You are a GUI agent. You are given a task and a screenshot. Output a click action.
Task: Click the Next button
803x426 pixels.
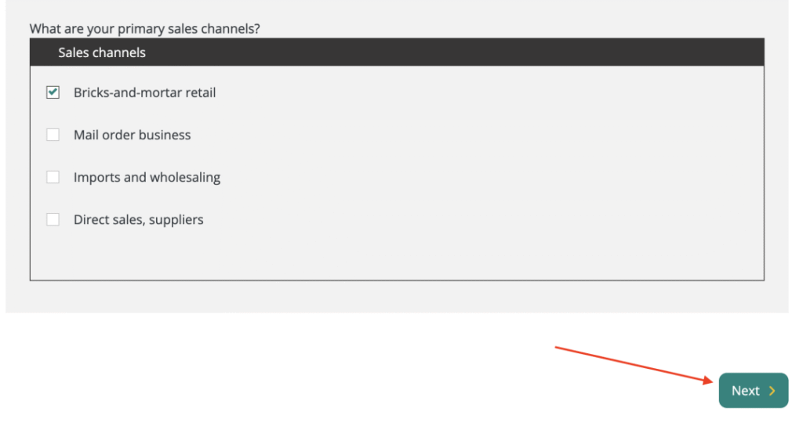click(x=753, y=391)
